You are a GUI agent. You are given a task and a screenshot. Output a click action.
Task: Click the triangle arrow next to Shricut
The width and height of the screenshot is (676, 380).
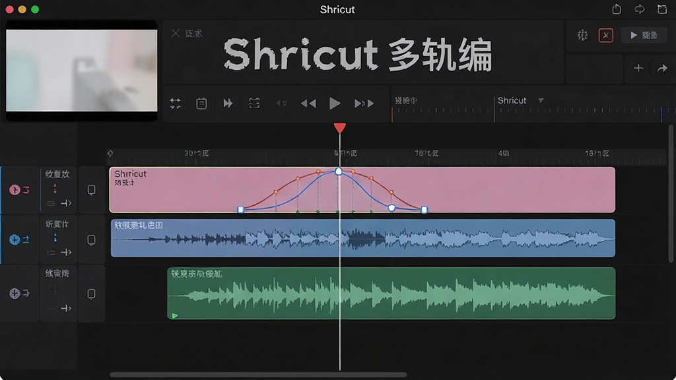(x=541, y=100)
